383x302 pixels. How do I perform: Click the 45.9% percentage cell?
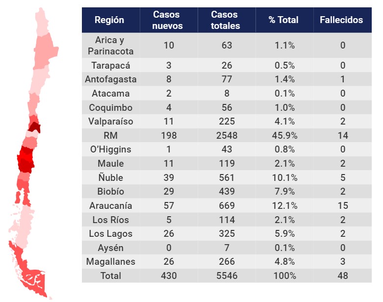point(284,135)
